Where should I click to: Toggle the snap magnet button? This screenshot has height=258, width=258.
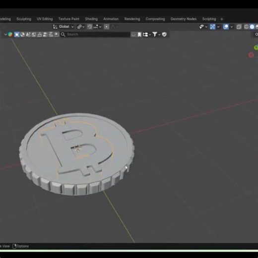[90, 27]
